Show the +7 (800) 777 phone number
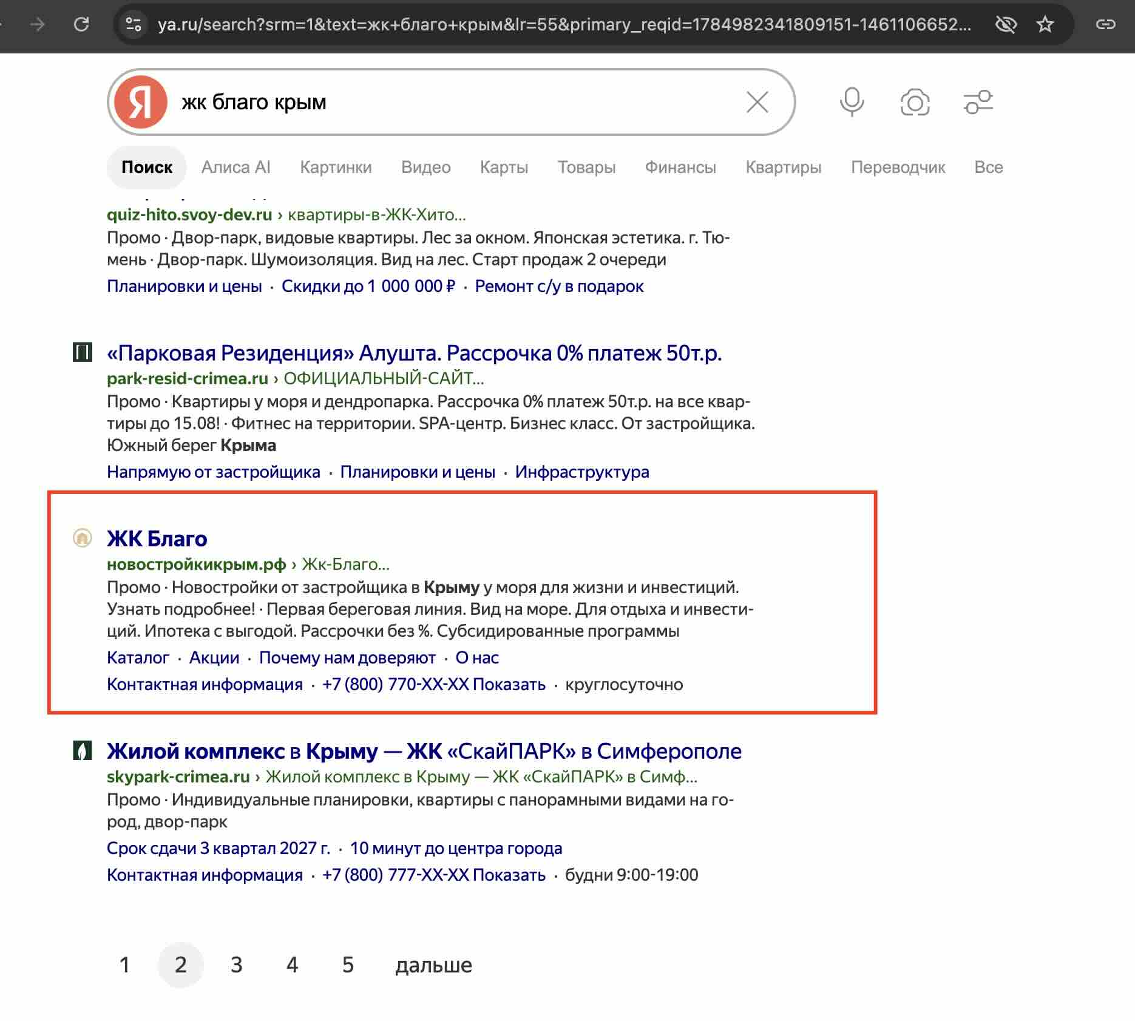 click(434, 875)
